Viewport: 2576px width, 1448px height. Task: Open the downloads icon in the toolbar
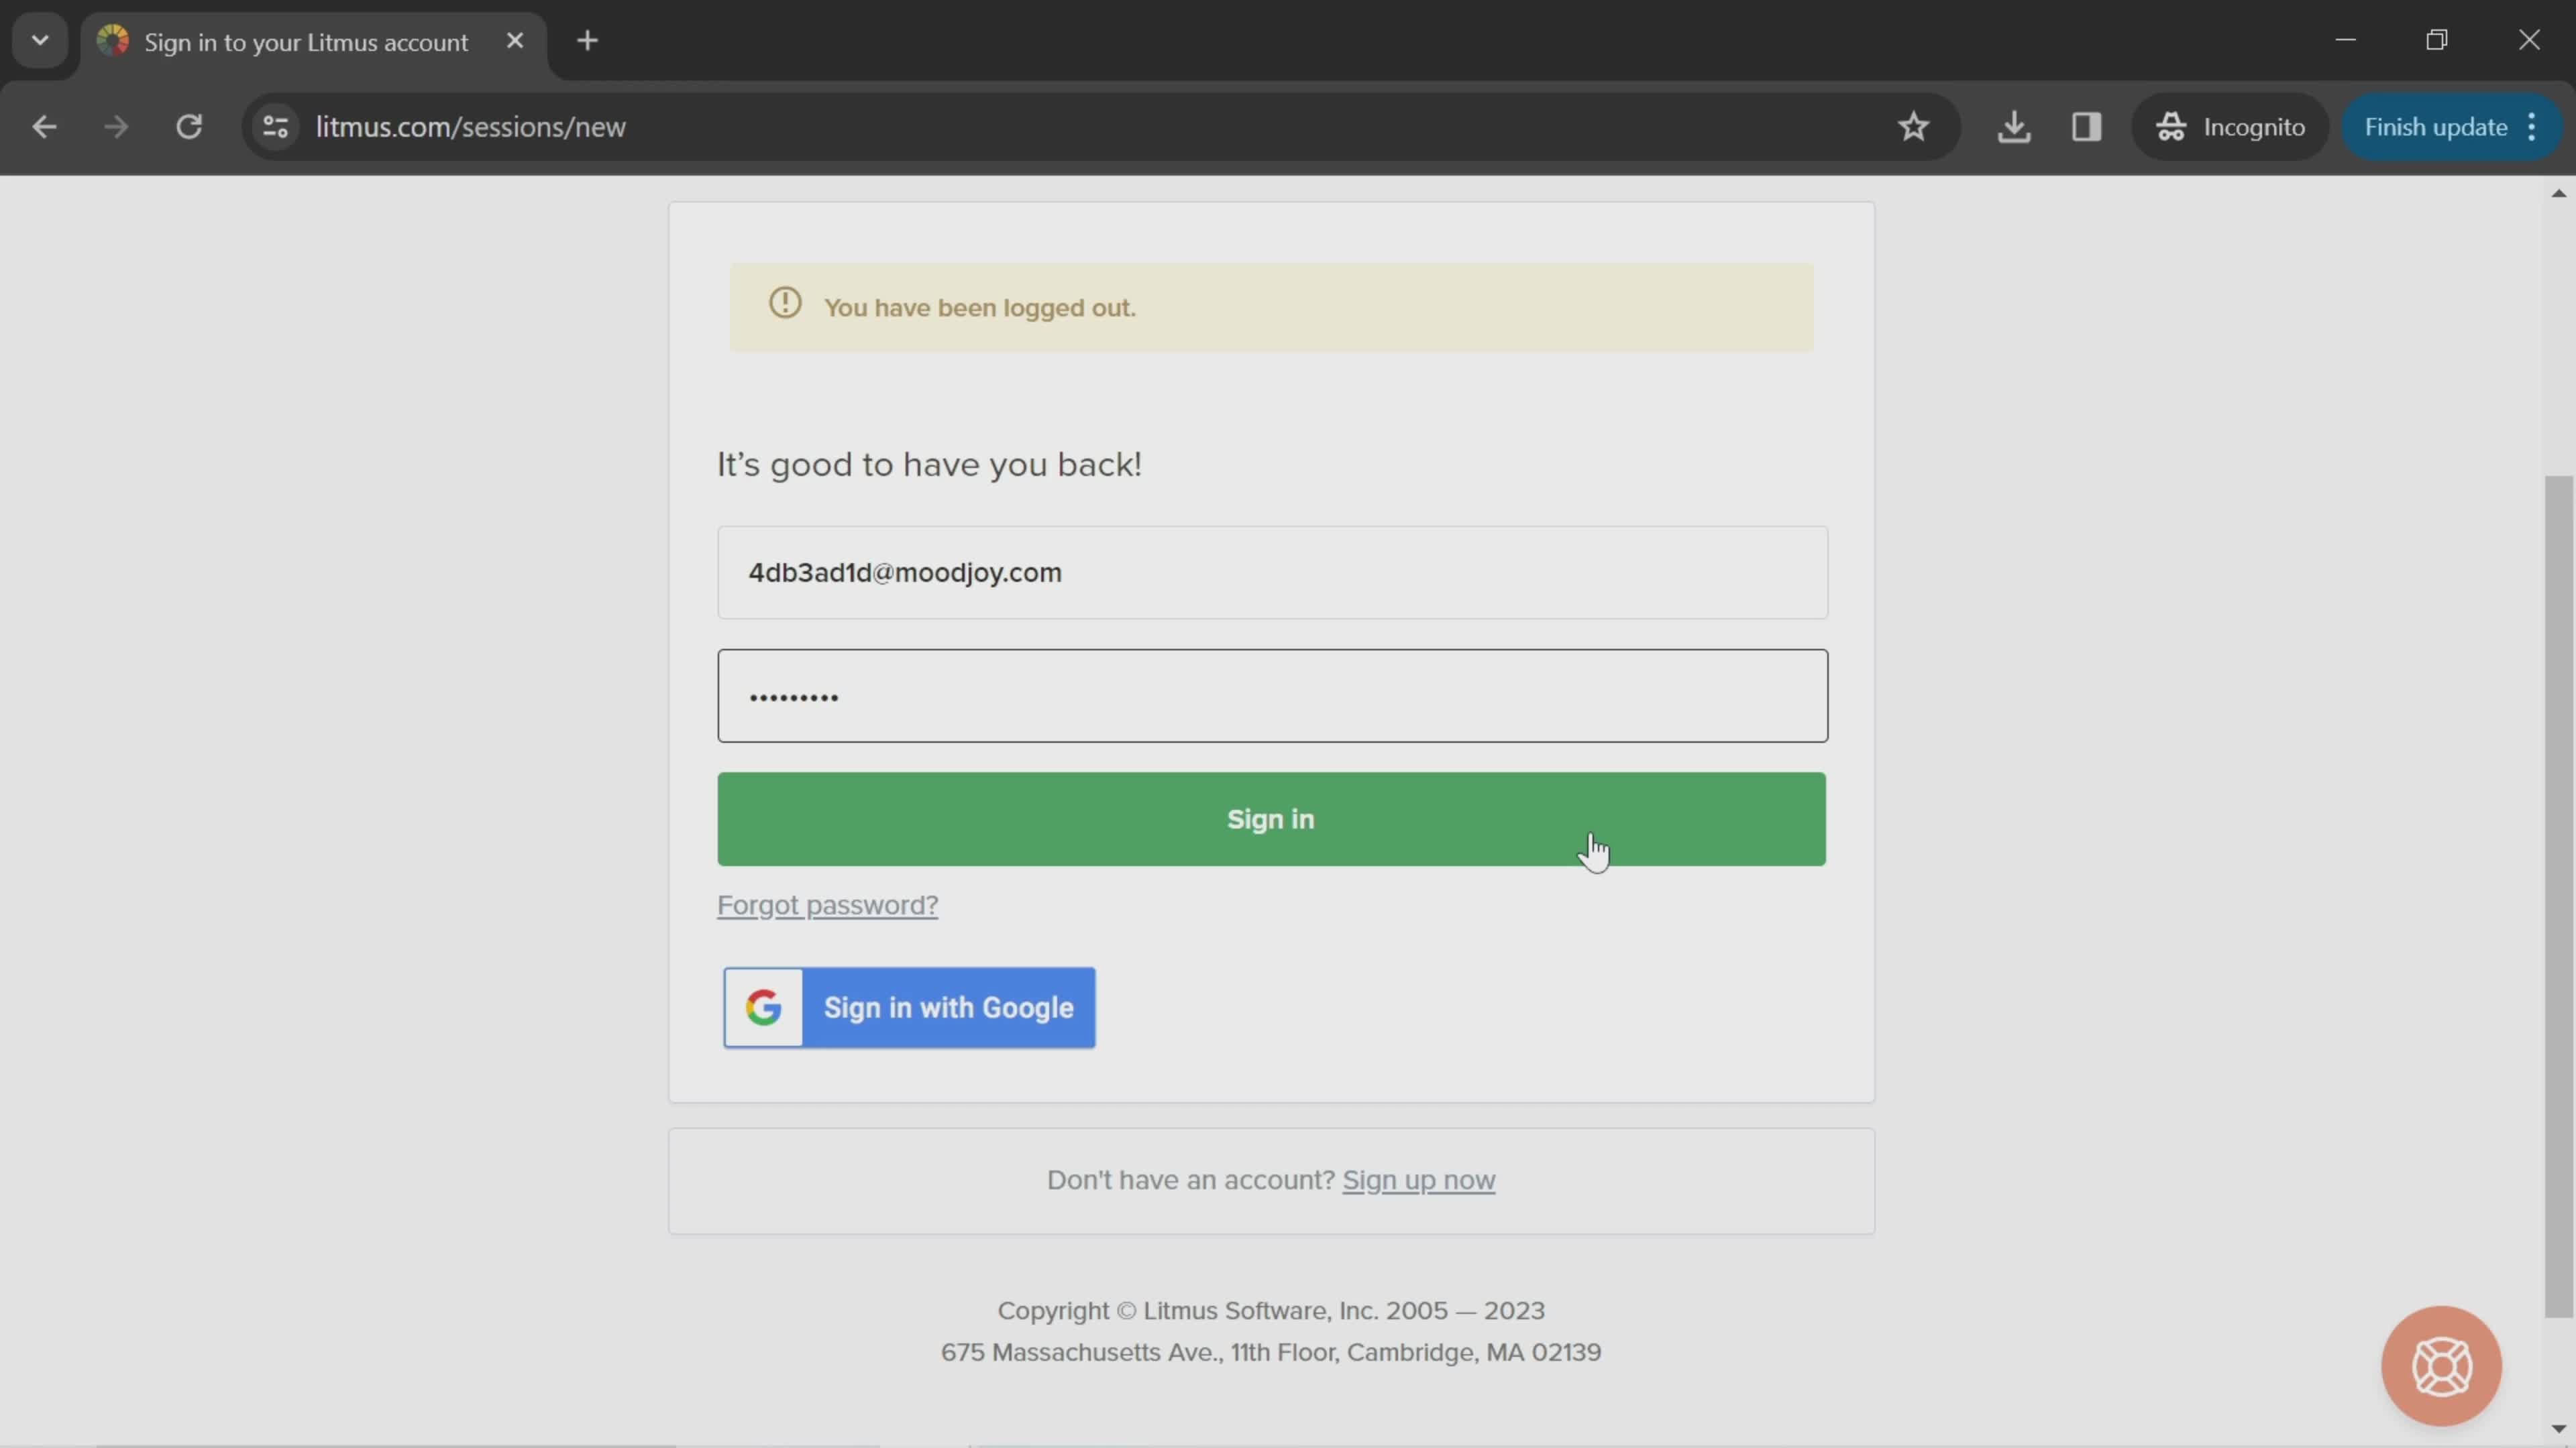2013,127
